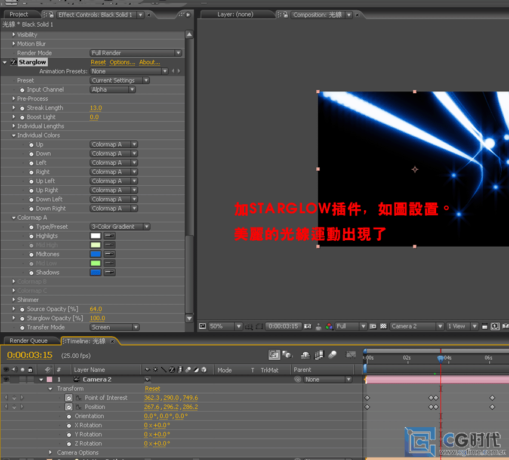This screenshot has height=460, width=509.
Task: Click the Streak Length stopwatch icon
Action: click(x=23, y=108)
